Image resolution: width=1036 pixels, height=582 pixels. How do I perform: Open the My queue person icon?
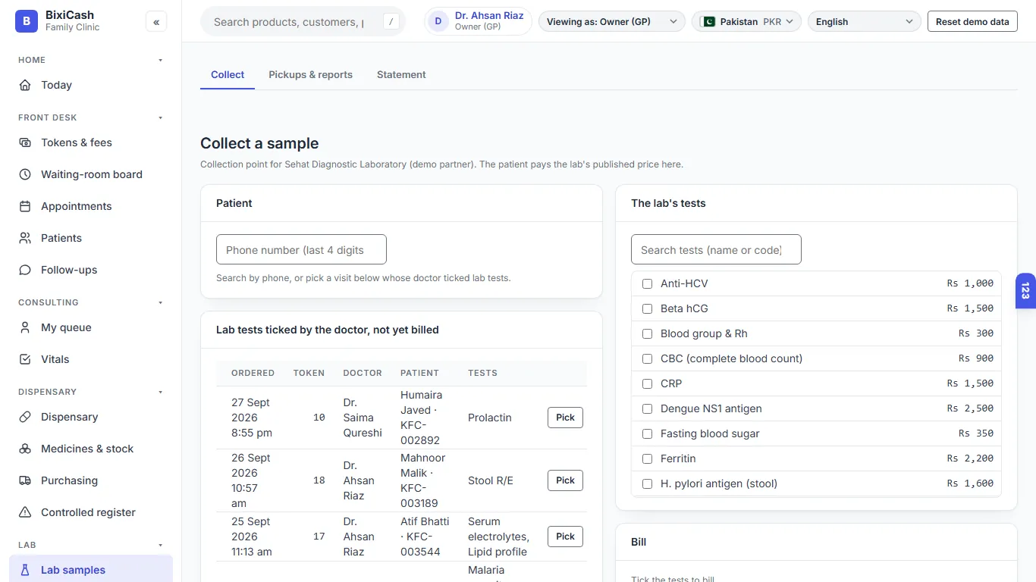[x=25, y=327]
